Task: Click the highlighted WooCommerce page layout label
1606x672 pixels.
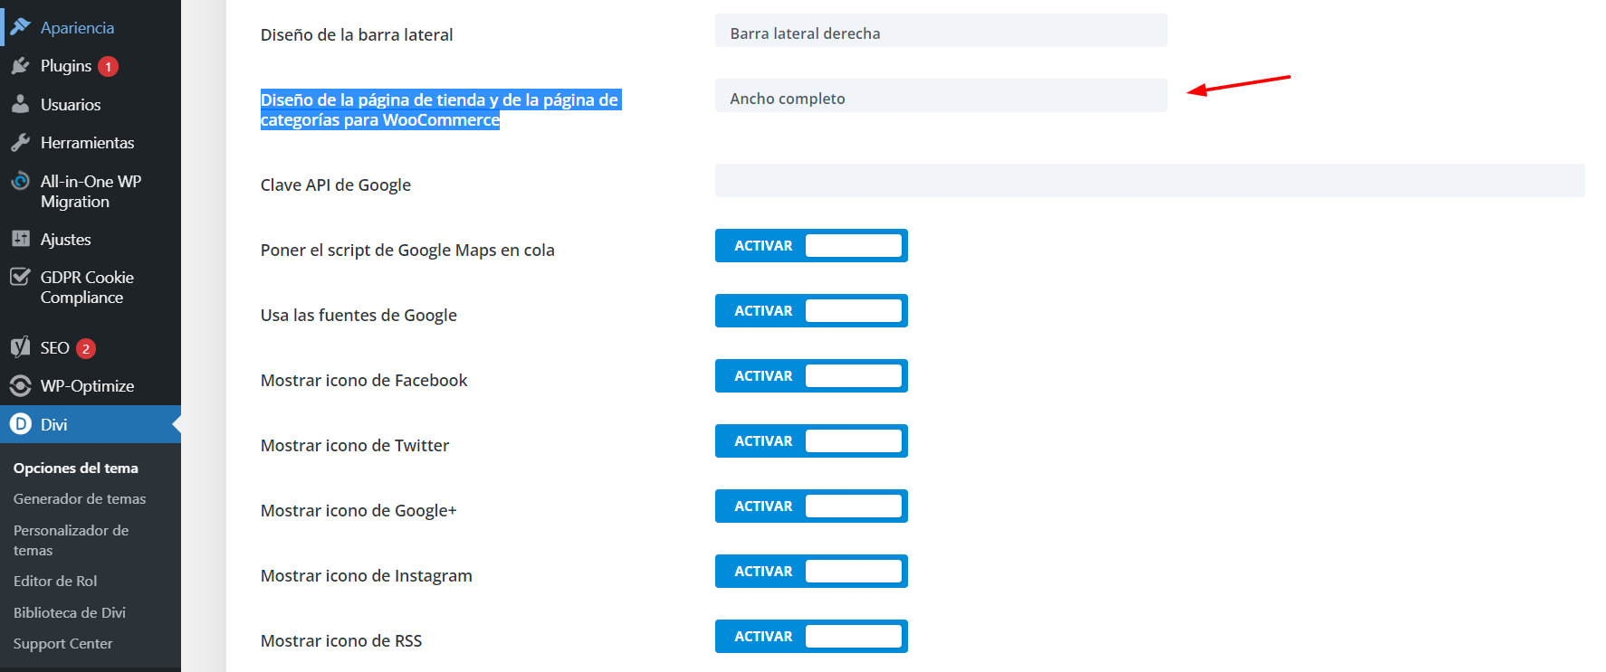Action: (x=440, y=109)
